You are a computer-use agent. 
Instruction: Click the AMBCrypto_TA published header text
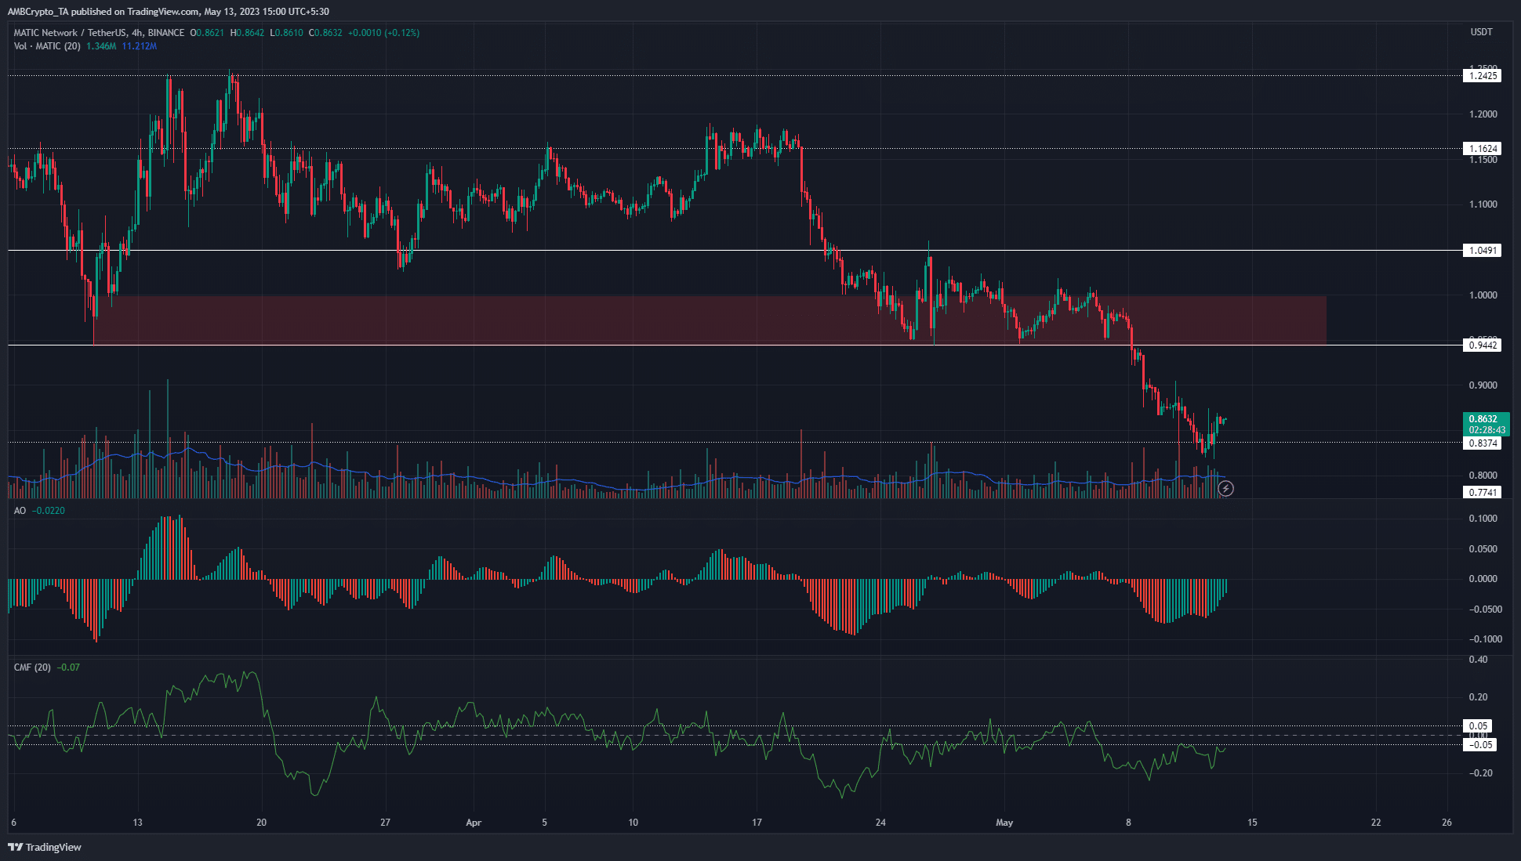tap(168, 12)
